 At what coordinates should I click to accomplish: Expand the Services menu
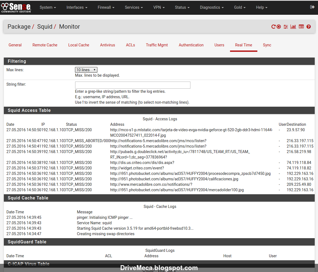coord(134,7)
